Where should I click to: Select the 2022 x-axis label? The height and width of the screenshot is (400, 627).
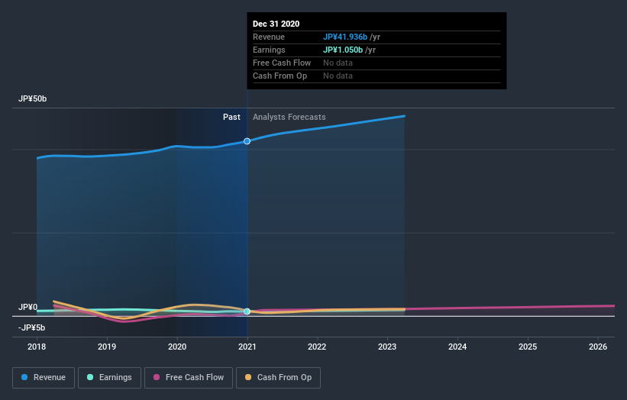click(317, 347)
